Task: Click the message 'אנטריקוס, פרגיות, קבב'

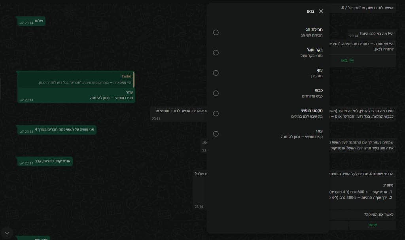Action: (45, 161)
